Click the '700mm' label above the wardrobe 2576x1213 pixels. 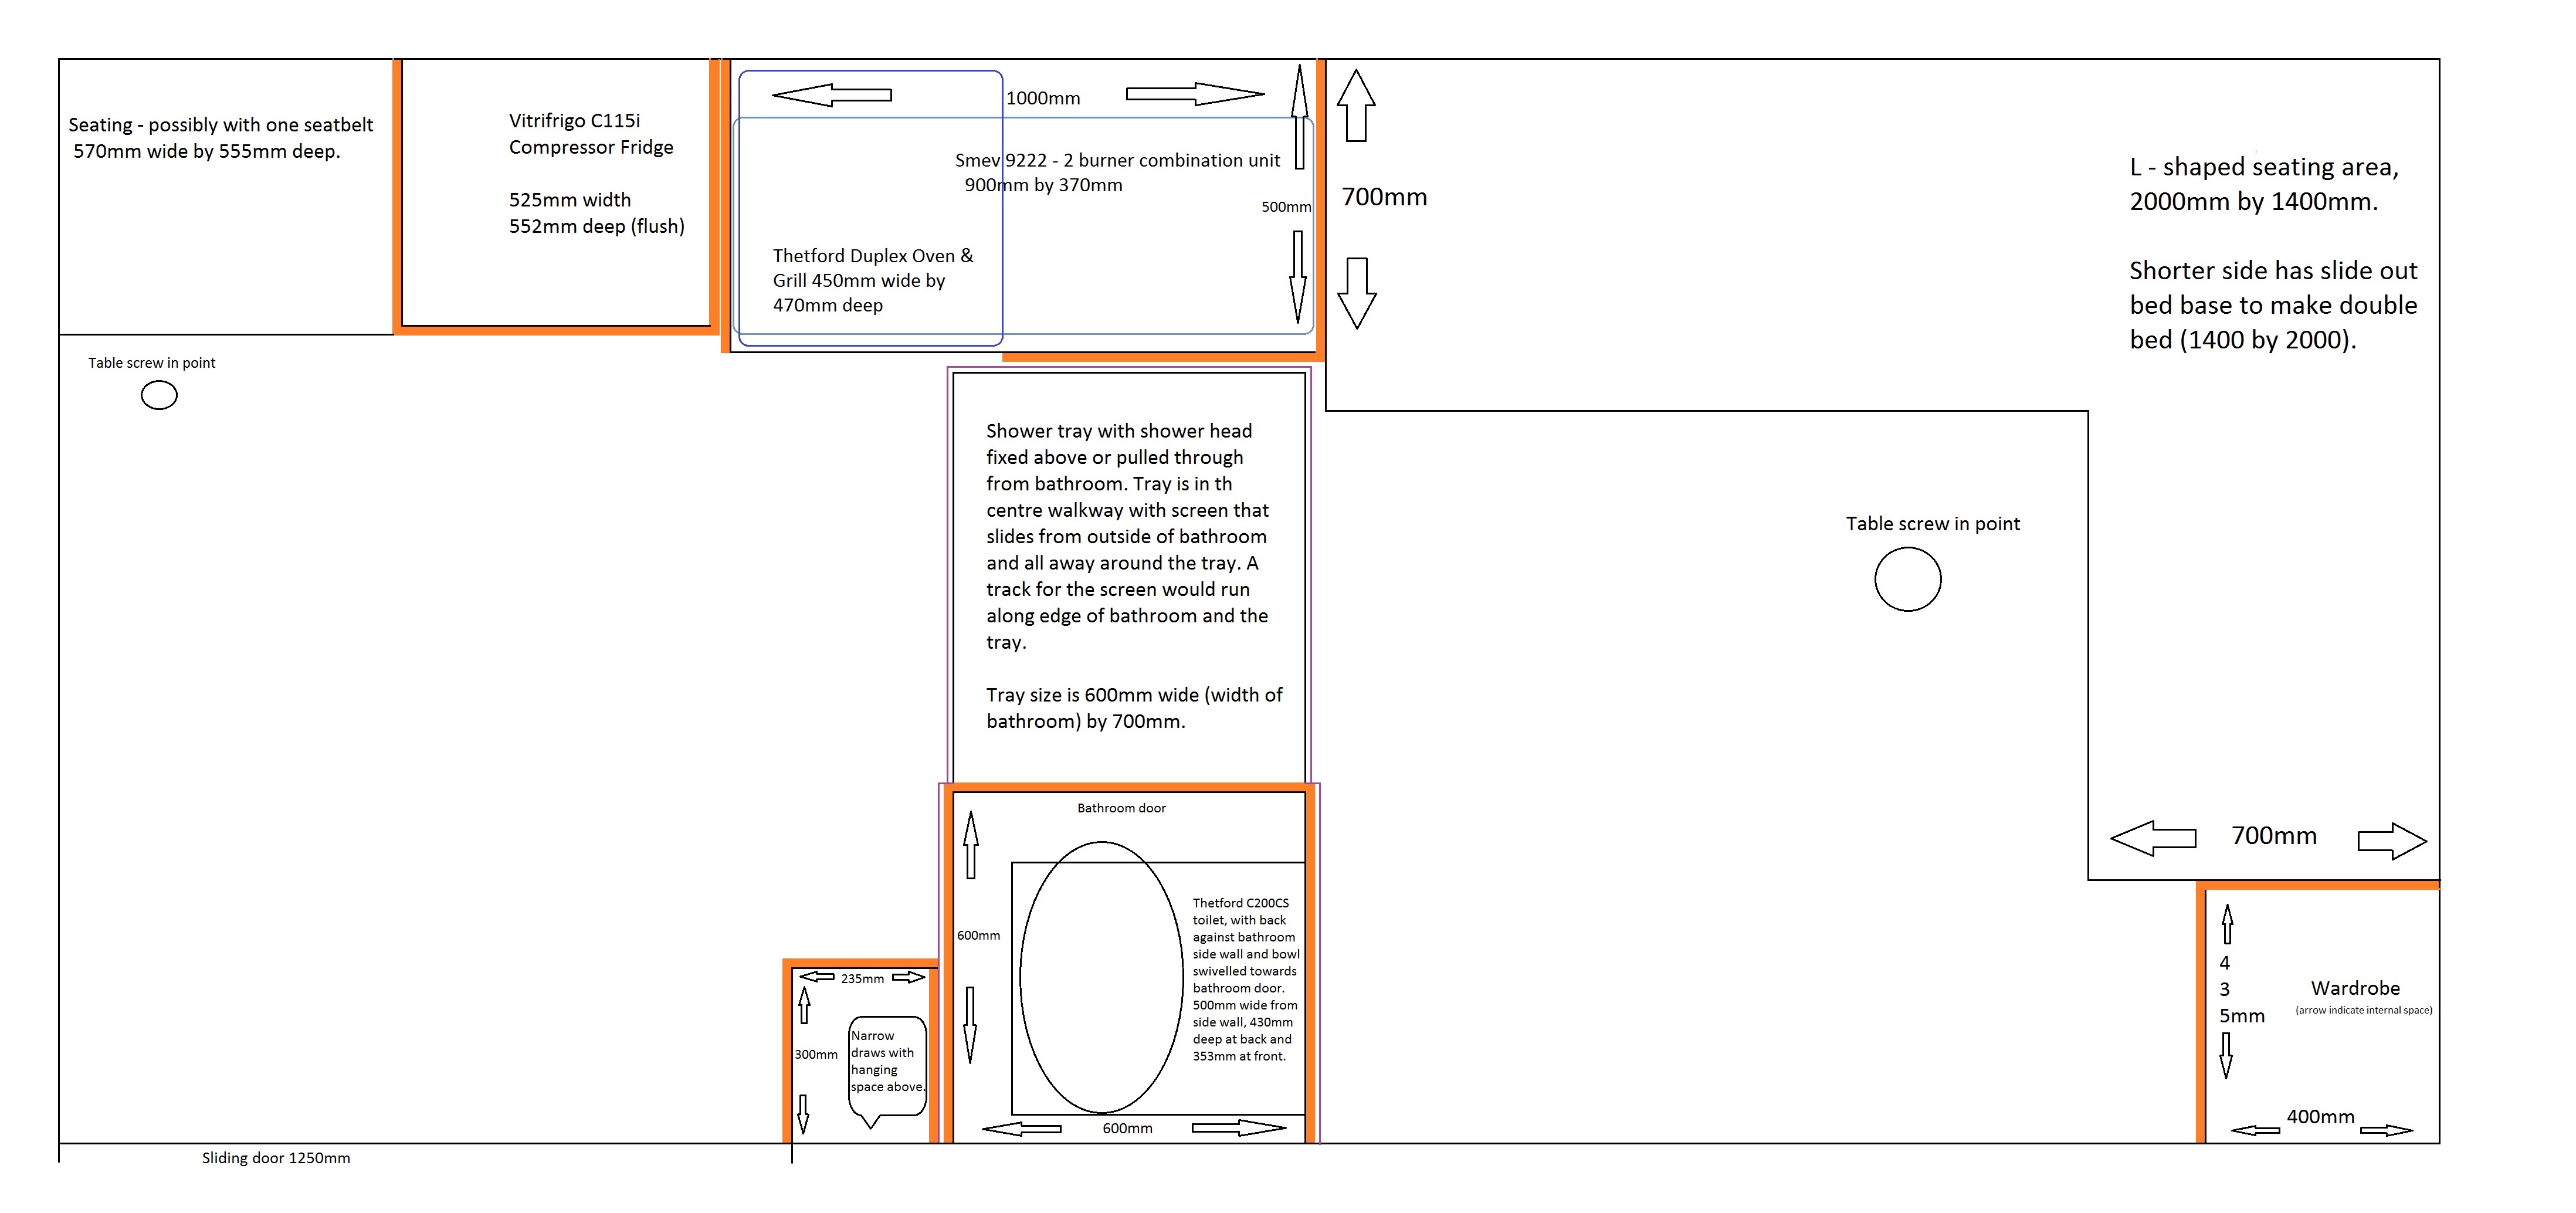(2274, 836)
